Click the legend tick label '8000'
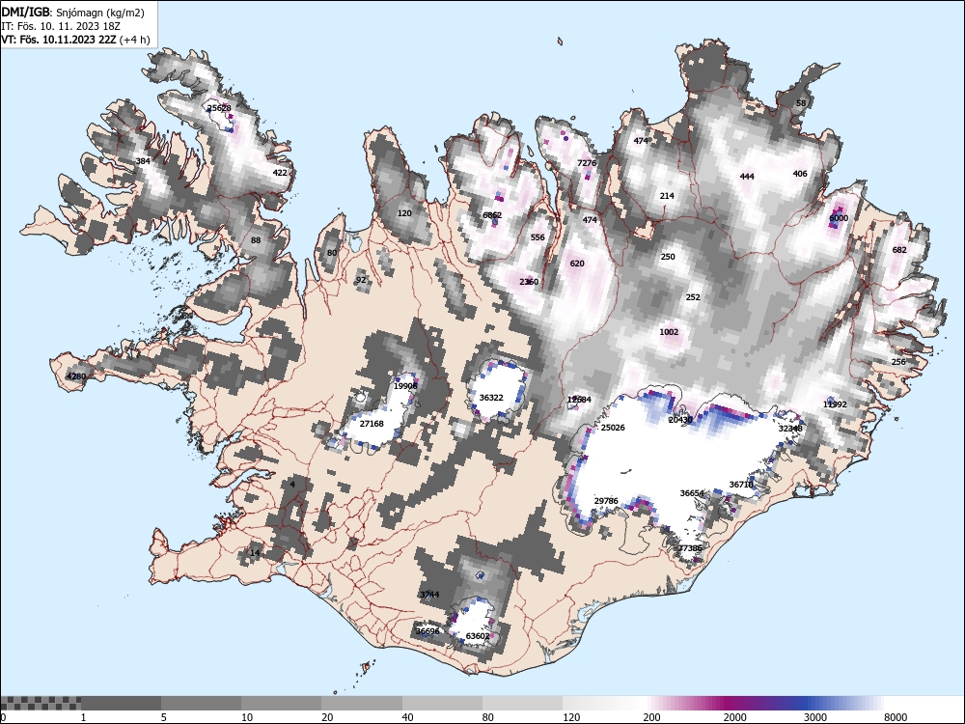The height and width of the screenshot is (724, 965). coord(896,717)
